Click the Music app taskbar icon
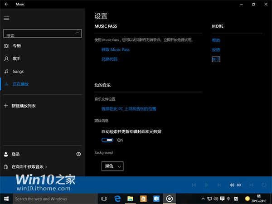The width and height of the screenshot is (272, 204). [169, 199]
